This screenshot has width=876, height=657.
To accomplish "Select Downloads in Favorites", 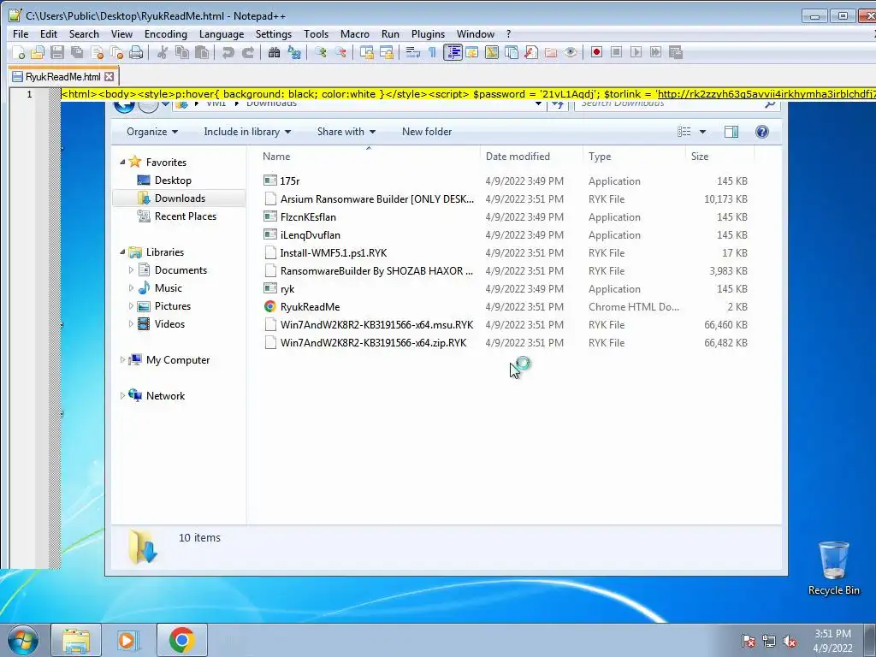I will (179, 198).
